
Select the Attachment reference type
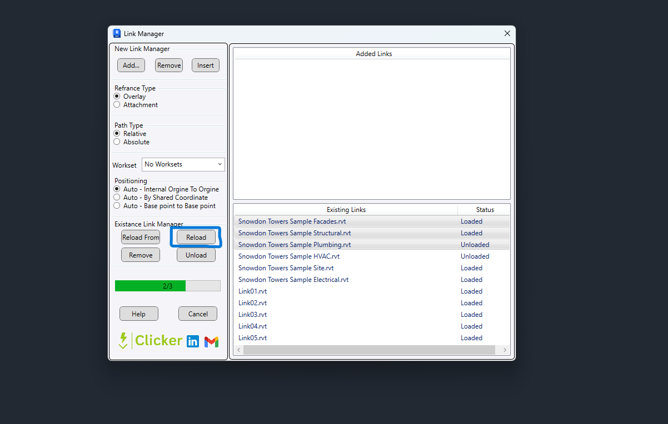[136, 105]
